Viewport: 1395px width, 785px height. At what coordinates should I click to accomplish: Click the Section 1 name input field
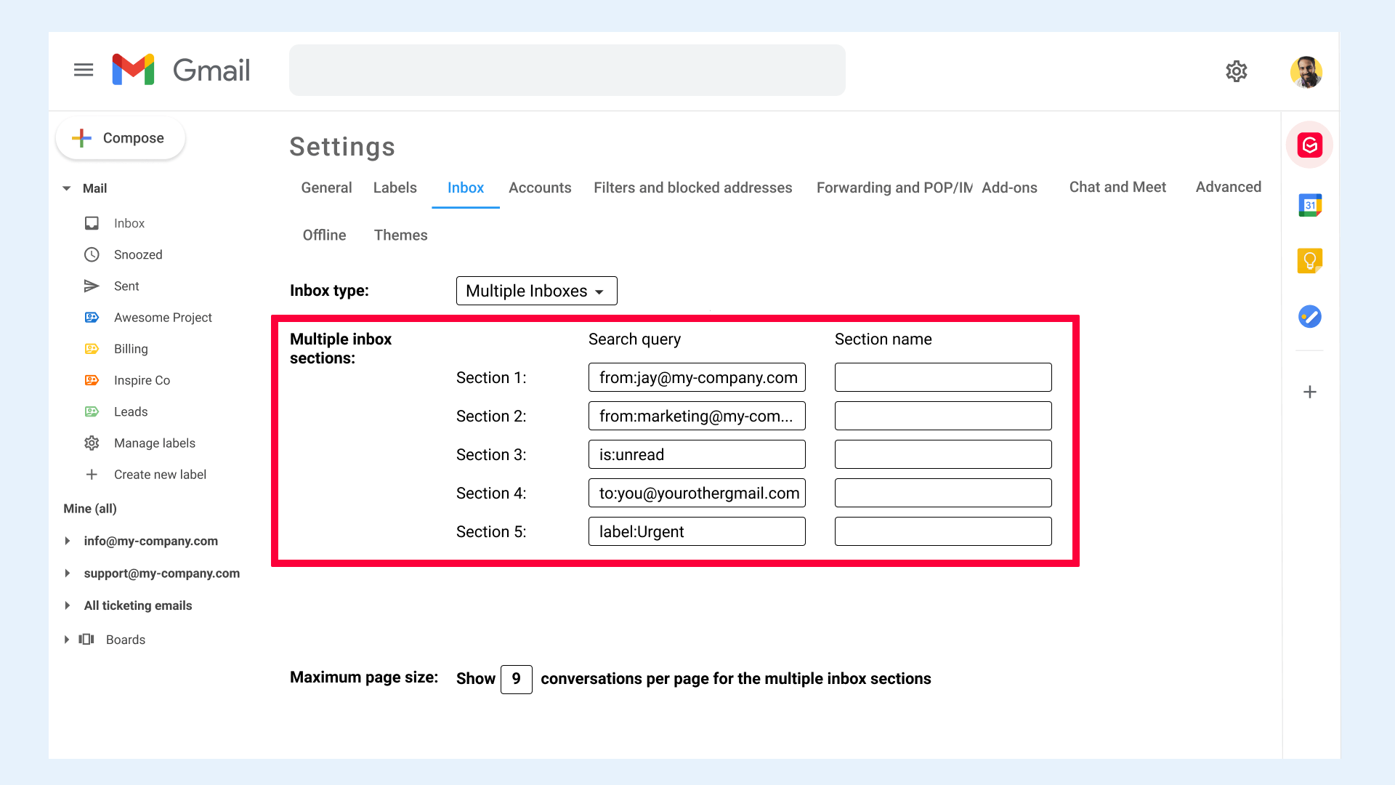[x=942, y=377]
